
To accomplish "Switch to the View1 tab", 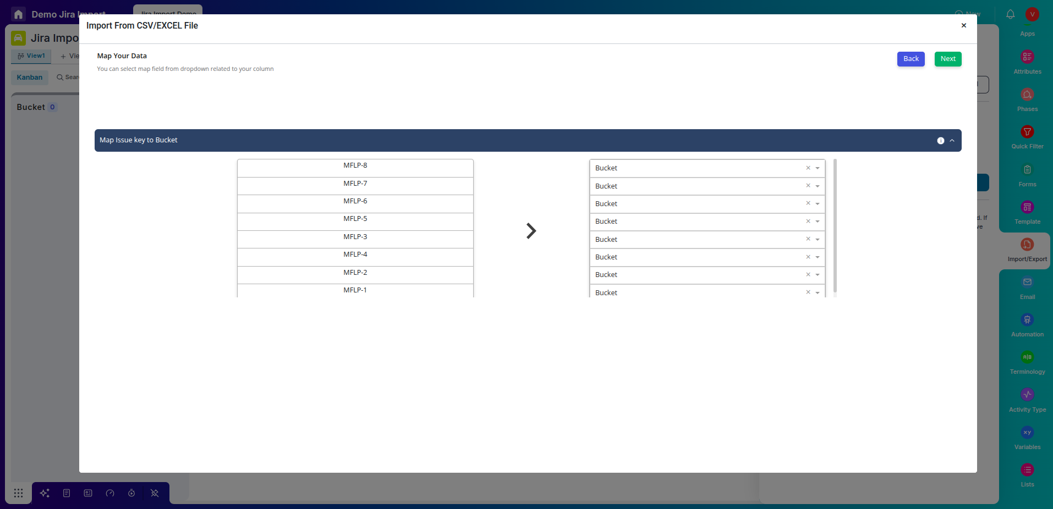I will pyautogui.click(x=31, y=56).
